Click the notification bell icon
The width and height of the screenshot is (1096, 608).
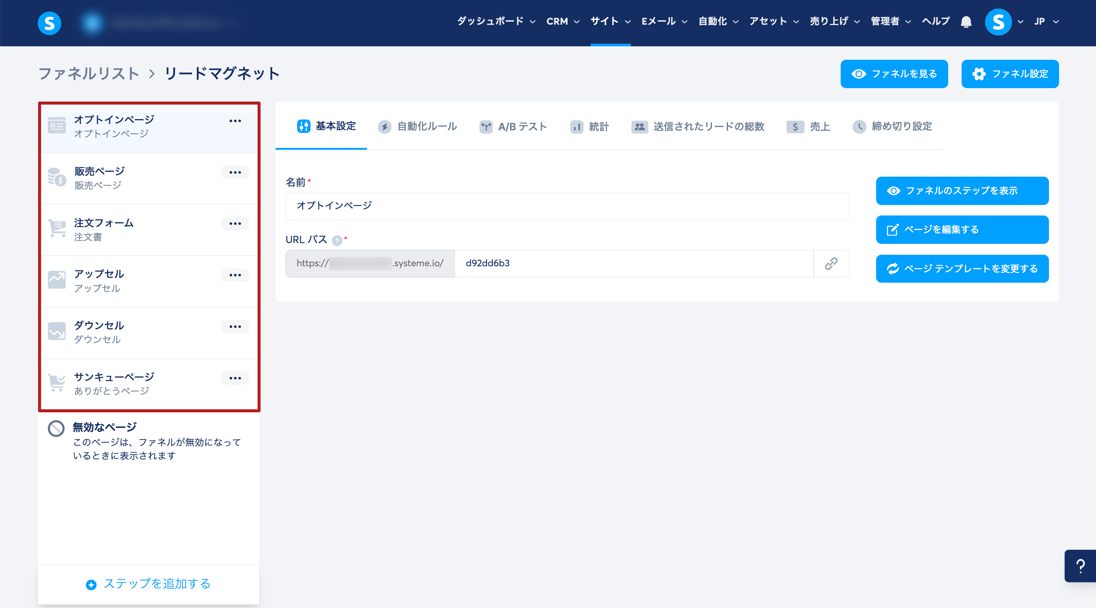pos(966,22)
